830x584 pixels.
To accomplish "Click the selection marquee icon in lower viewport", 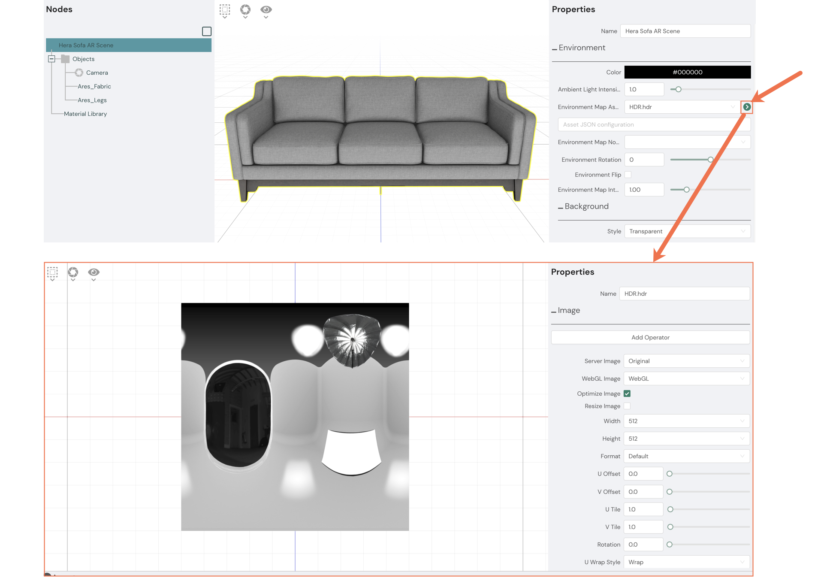I will [52, 272].
